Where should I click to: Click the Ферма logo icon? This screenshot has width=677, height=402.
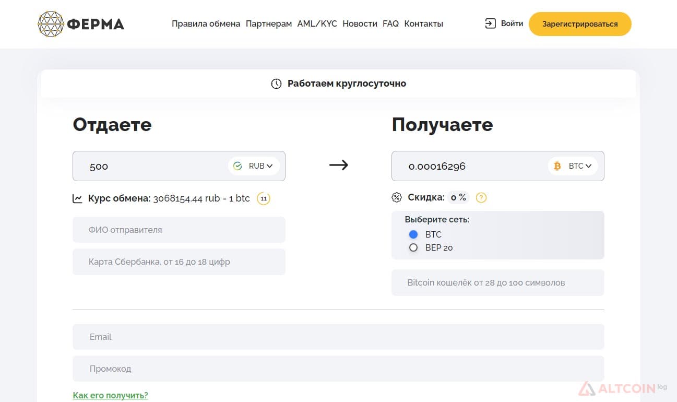(x=51, y=24)
